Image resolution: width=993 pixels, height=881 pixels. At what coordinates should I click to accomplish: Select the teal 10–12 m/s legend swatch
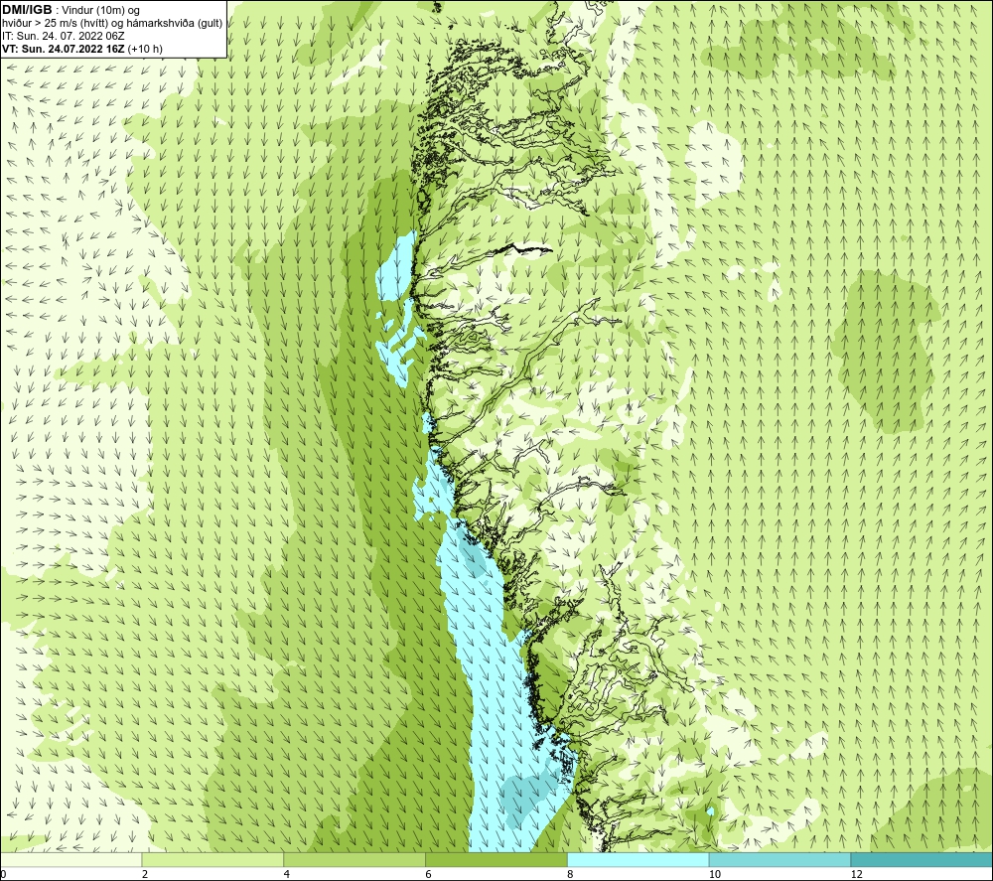780,859
